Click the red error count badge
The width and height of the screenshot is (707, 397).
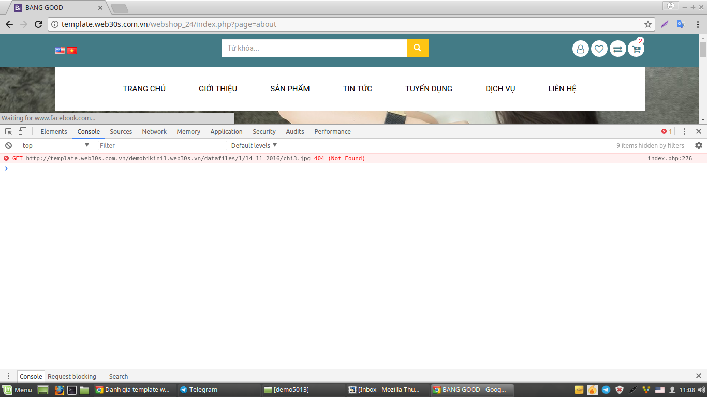tap(667, 131)
